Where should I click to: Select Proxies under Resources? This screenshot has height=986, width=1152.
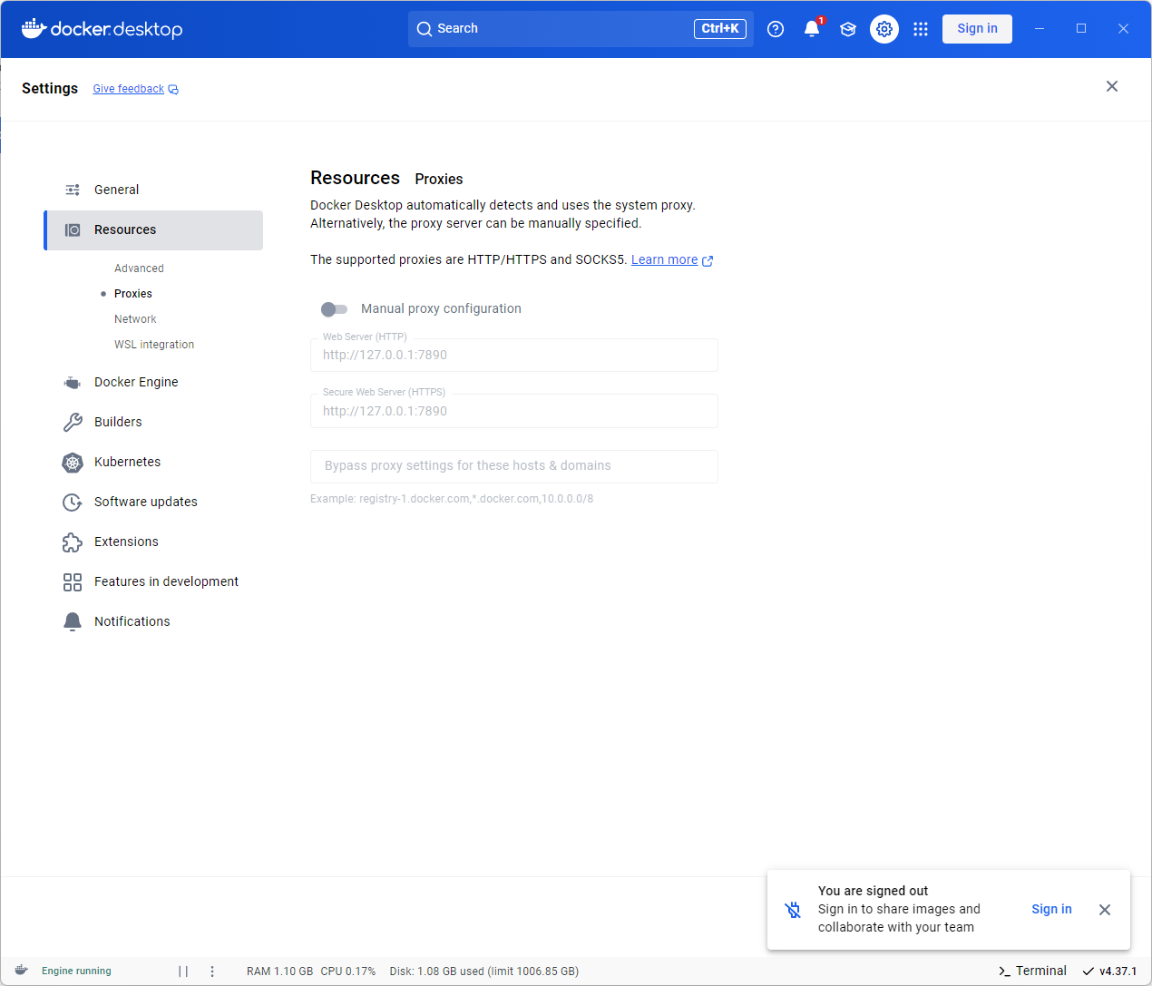click(x=133, y=294)
